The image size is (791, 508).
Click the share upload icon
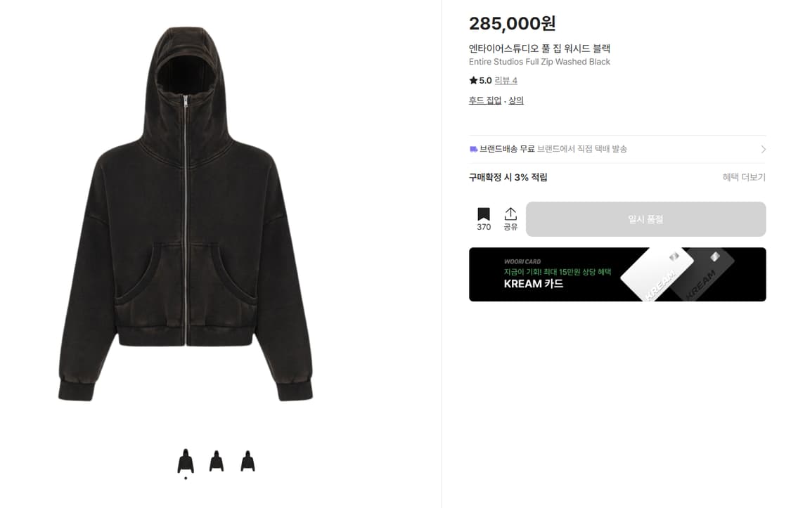point(510,214)
